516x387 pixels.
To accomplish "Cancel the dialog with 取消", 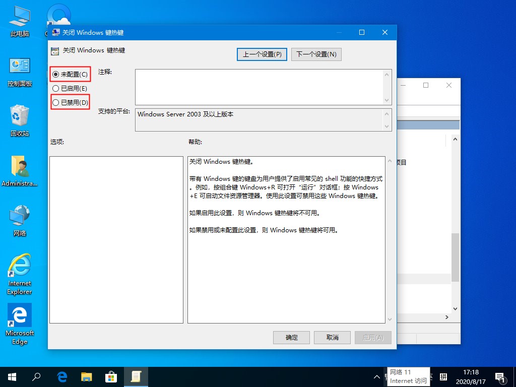I will click(332, 338).
